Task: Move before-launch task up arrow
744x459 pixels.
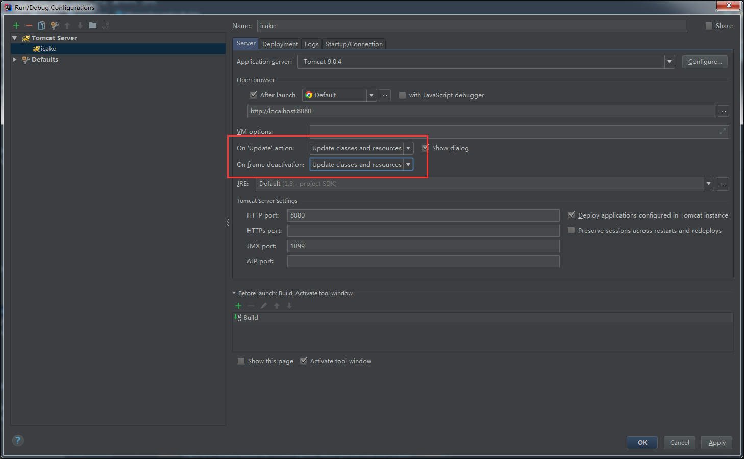Action: (x=277, y=306)
